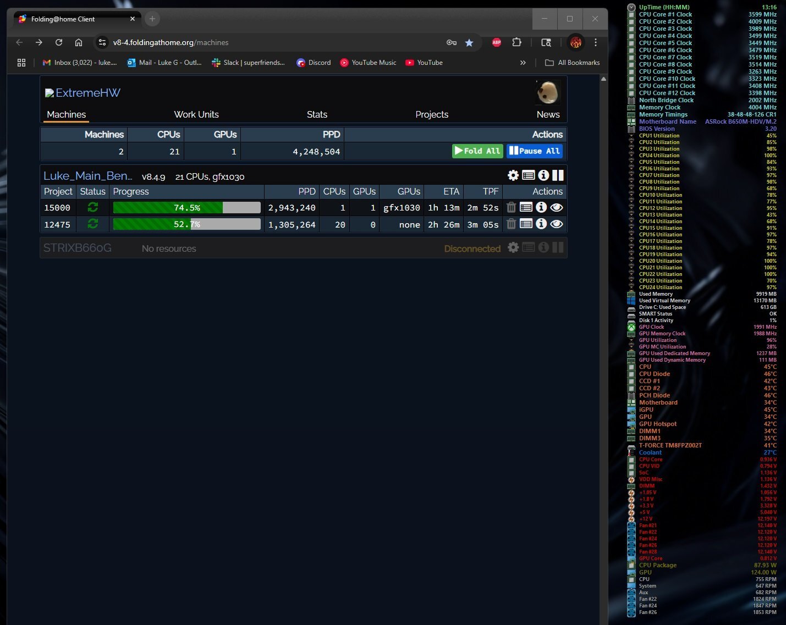Open the 3D viewer eye for project 15000
The height and width of the screenshot is (625, 786).
point(556,207)
